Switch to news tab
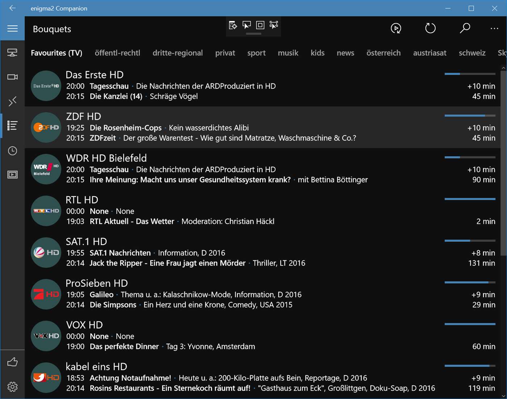Image resolution: width=507 pixels, height=399 pixels. pos(345,53)
